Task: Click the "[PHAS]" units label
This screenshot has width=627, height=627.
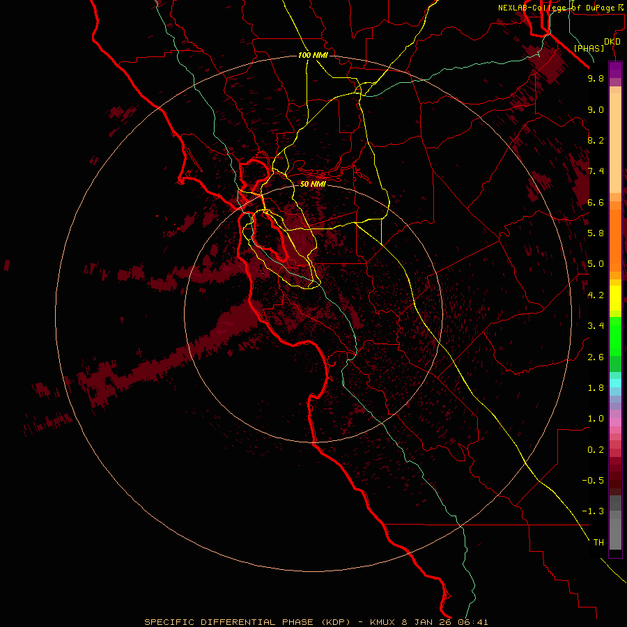Action: point(589,48)
